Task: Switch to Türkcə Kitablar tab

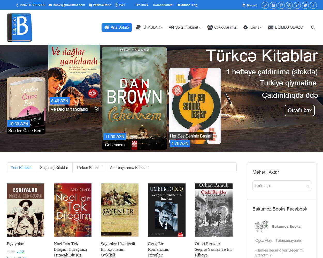Action: pyautogui.click(x=89, y=168)
